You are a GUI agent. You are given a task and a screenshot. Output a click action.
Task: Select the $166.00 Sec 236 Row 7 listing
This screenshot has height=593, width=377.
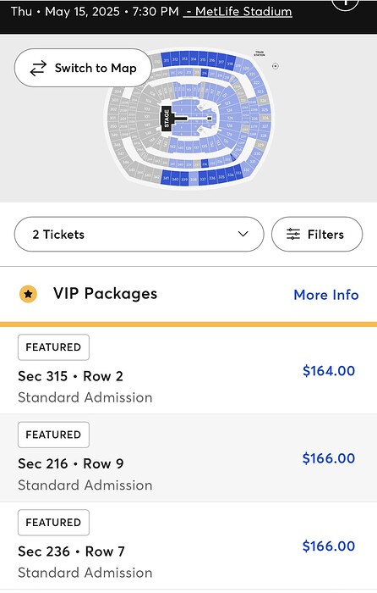(x=188, y=546)
